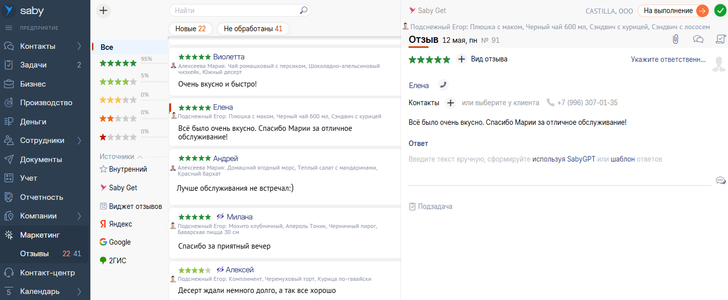Click the attachment paperclip icon
Screen dimensions: 728x300
tap(675, 39)
